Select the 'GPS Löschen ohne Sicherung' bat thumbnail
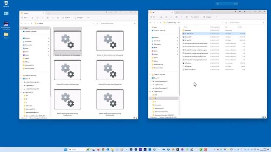The image size is (271, 152). (110, 72)
